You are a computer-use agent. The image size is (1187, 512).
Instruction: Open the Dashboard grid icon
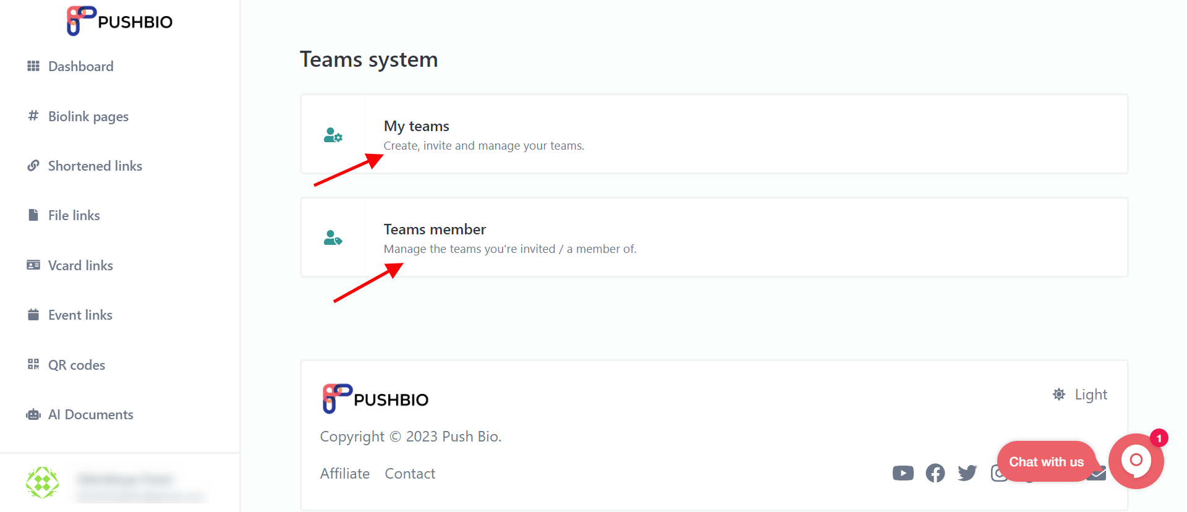[x=33, y=66]
